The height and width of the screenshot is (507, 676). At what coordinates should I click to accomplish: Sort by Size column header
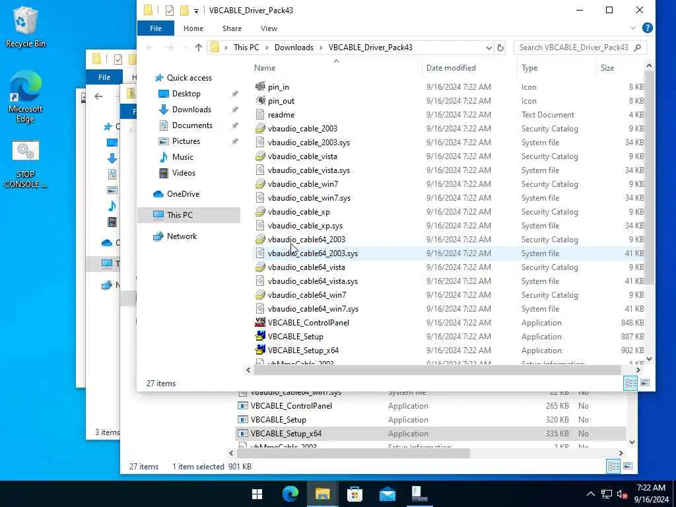tap(607, 68)
